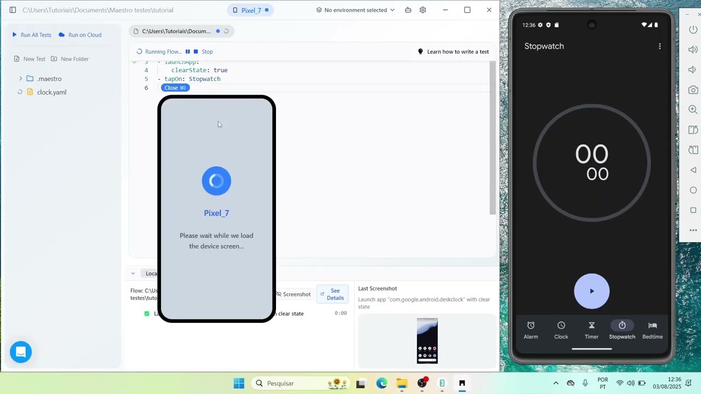Open the No environment selected dropdown
Screen dimensions: 701x394
tap(355, 10)
